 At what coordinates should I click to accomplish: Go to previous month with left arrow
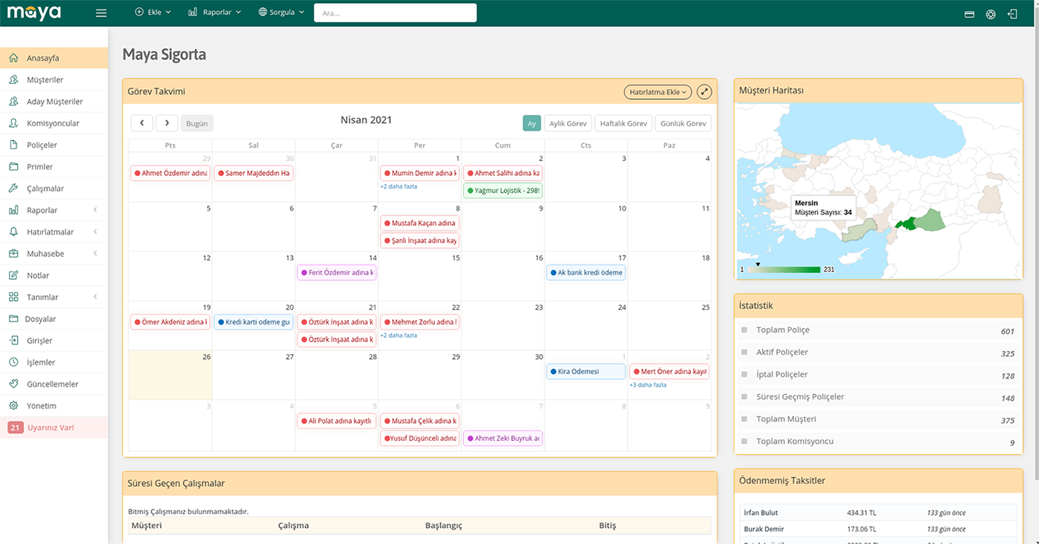tap(142, 123)
